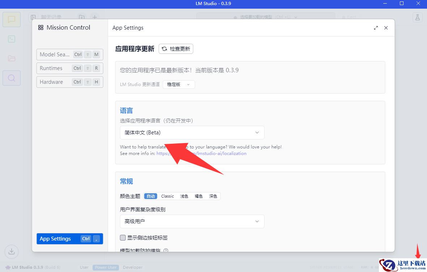Click the LM Studio logo in status bar
Image resolution: width=427 pixels, height=272 pixels.
click(x=8, y=267)
